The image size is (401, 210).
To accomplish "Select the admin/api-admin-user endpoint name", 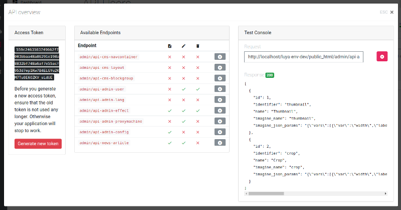I will [x=102, y=89].
